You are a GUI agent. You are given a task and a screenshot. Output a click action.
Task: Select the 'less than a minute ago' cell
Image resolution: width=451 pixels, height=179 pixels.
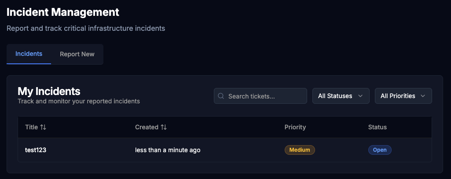[168, 150]
